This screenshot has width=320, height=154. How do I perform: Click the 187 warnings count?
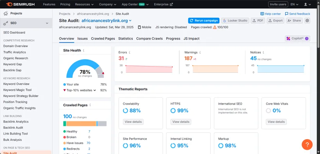click(x=188, y=58)
